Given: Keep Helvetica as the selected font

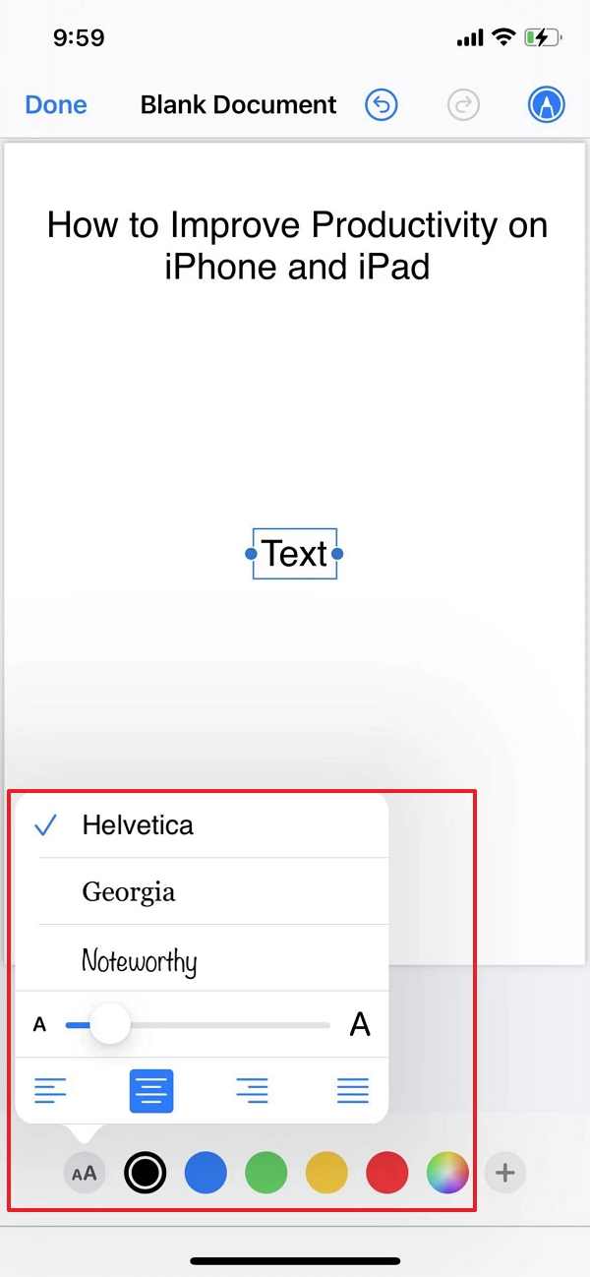Looking at the screenshot, I should (139, 825).
